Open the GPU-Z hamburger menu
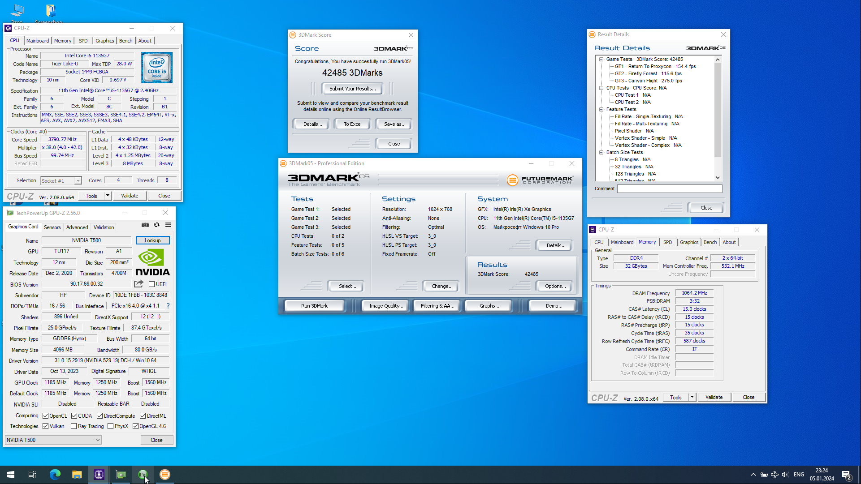 pos(169,225)
